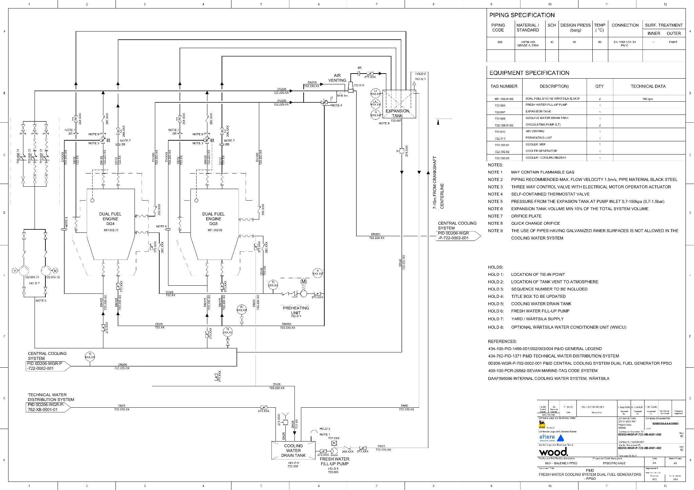Click the TI instrument bubble on left Central Cooling line
The height and width of the screenshot is (490, 694).
(x=90, y=356)
